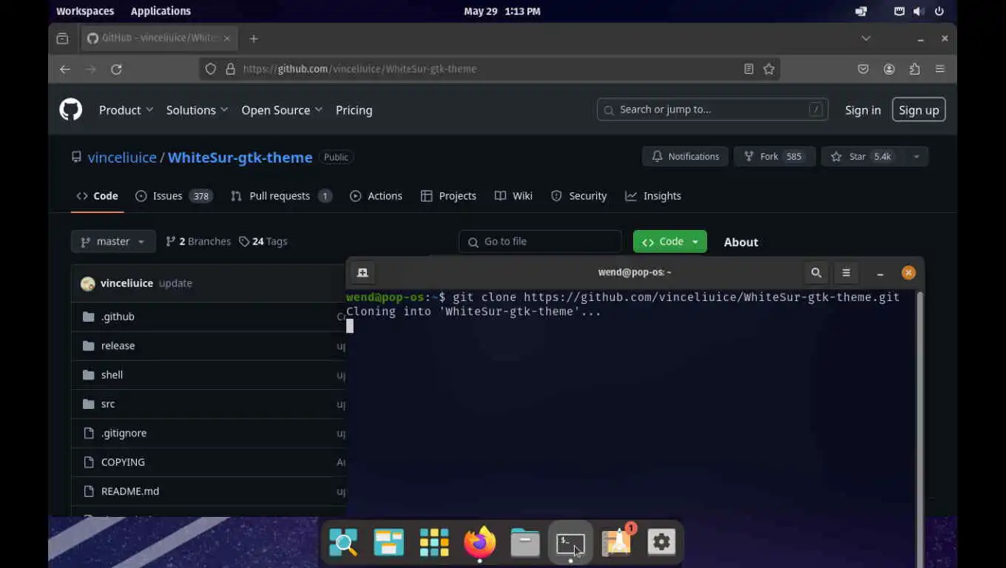Open Firefox Pocket save icon
Viewport: 1006px width, 568px height.
pos(863,69)
